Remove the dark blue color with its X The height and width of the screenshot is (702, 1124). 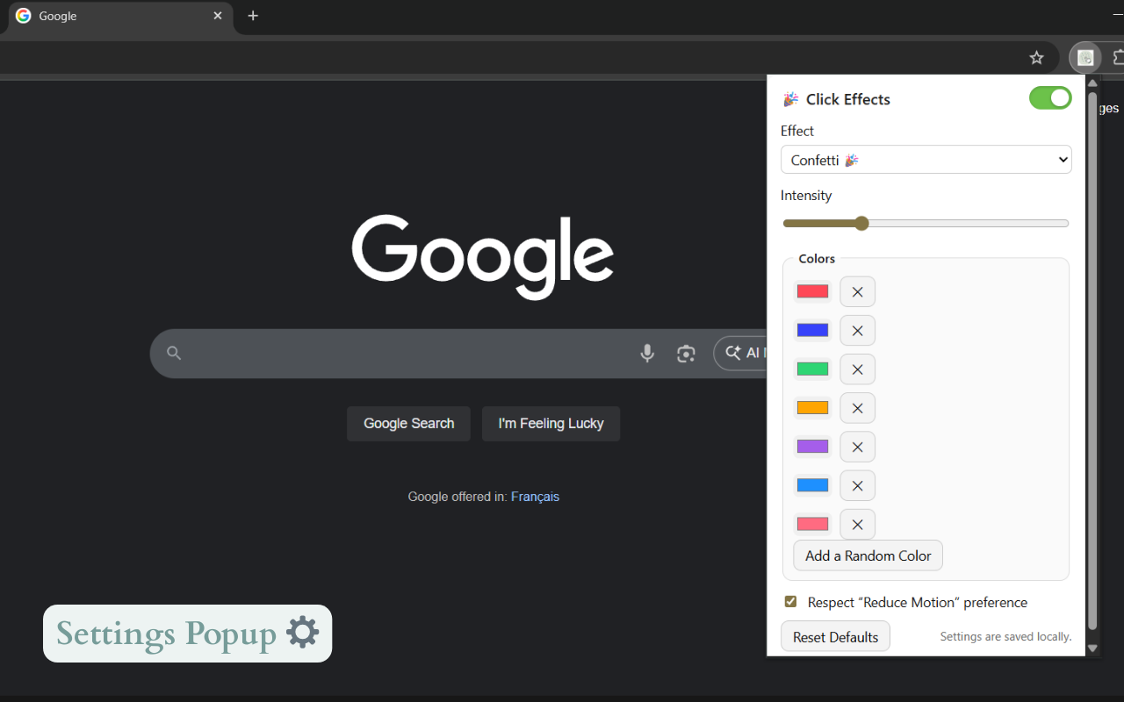pos(857,331)
